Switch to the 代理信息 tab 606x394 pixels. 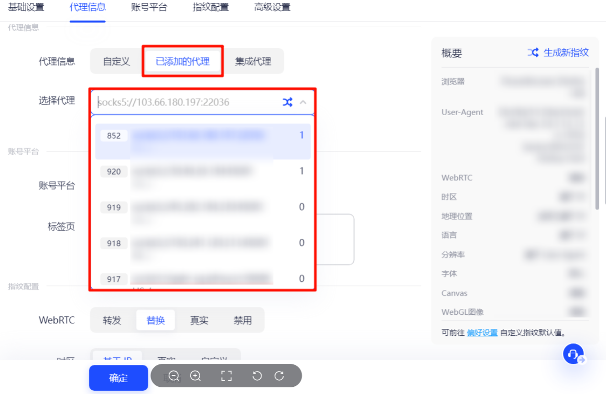pos(87,7)
